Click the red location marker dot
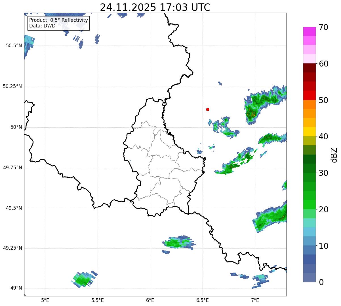This screenshot has height=306, width=341. pyautogui.click(x=208, y=109)
